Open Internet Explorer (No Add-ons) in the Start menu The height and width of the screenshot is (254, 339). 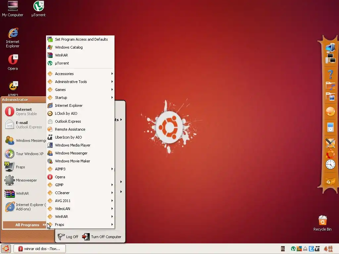[24, 207]
